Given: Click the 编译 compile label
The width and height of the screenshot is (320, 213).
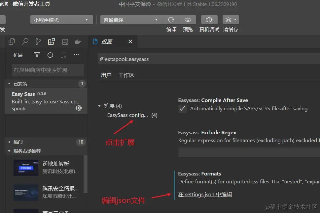Looking at the screenshot, I should click(x=171, y=30).
